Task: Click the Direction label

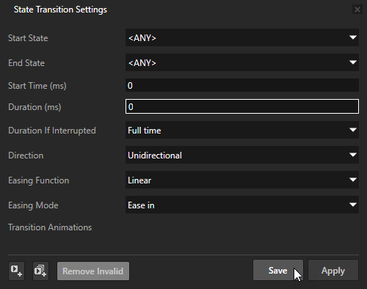Action: (26, 156)
